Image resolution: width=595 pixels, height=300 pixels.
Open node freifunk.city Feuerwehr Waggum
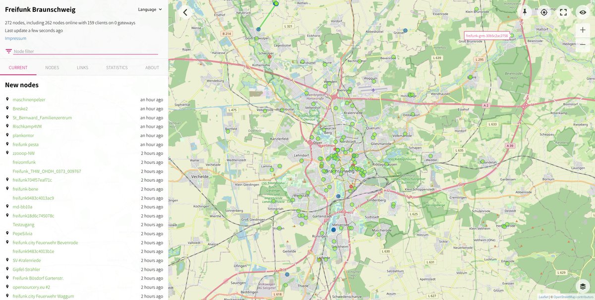pos(44,296)
